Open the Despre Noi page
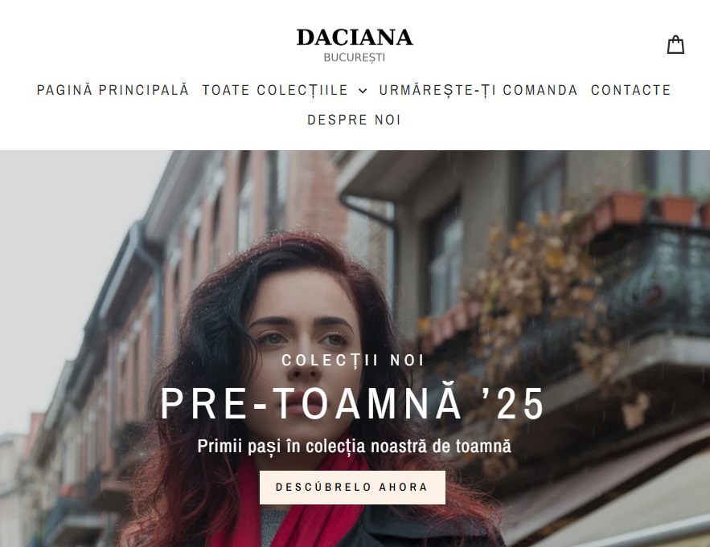 [354, 120]
